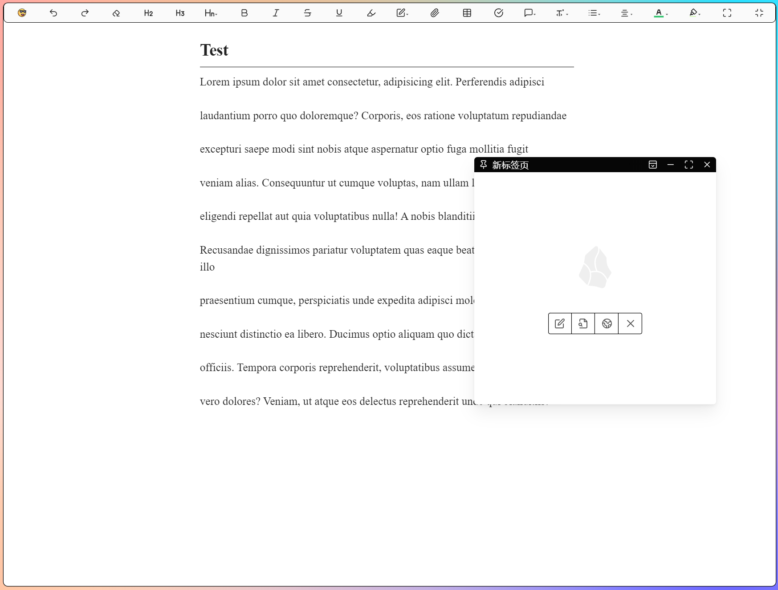778x590 pixels.
Task: Click the redo arrow in the toolbar
Action: click(85, 13)
